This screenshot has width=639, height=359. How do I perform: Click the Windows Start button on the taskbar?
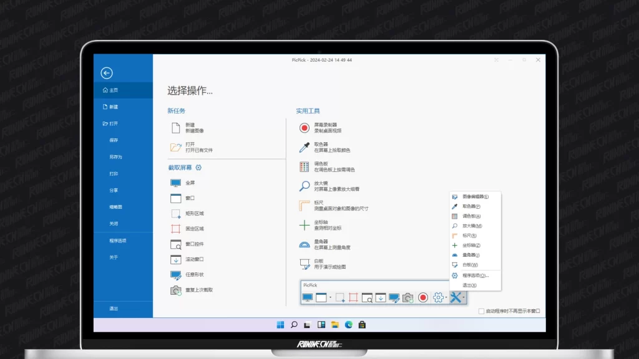(x=280, y=325)
